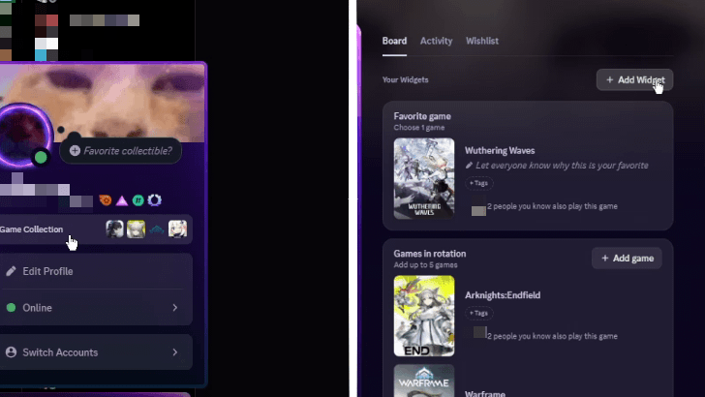Open the Online status menu

click(95, 308)
